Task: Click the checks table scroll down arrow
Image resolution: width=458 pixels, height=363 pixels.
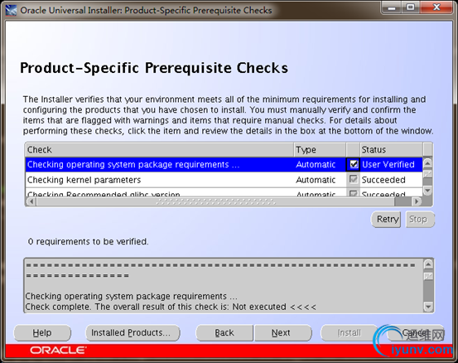Action: (x=427, y=191)
